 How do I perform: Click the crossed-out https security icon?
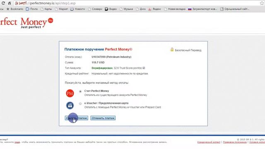(17, 3)
